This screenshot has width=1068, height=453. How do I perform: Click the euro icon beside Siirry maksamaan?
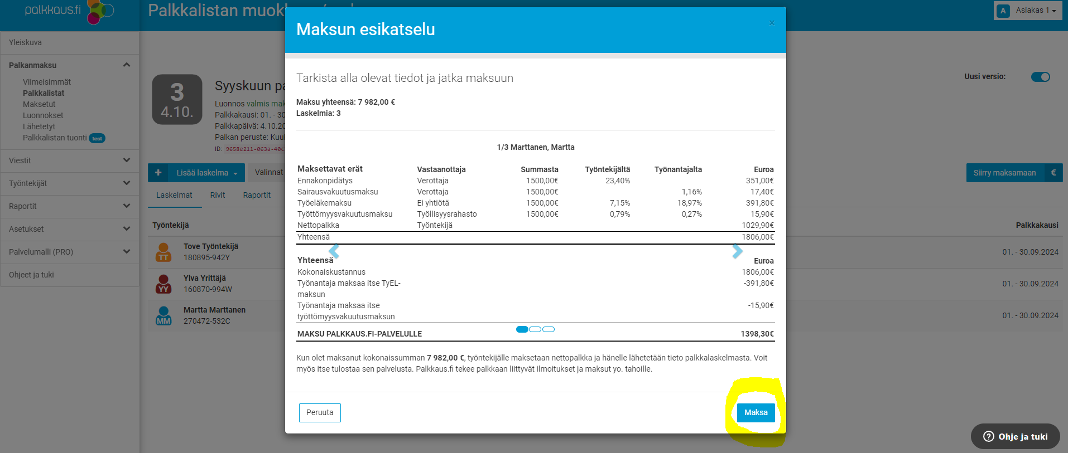[1053, 173]
